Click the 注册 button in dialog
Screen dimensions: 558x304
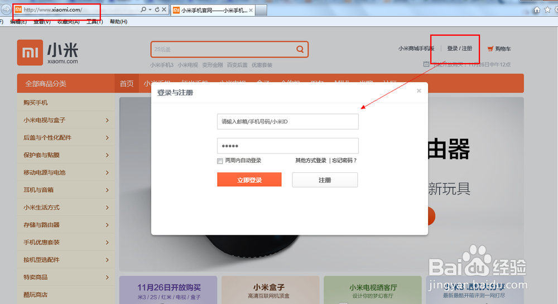325,180
